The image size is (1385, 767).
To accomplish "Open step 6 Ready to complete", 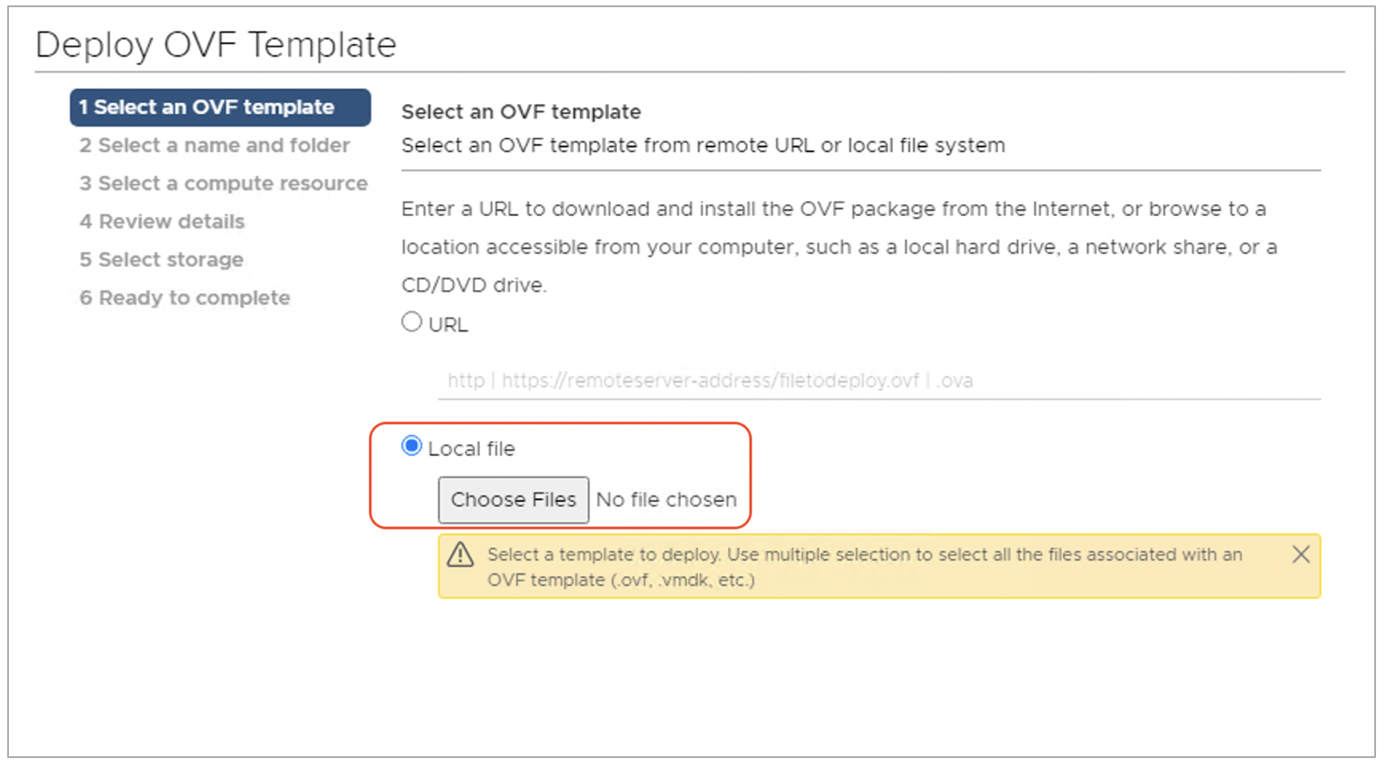I will click(x=185, y=297).
